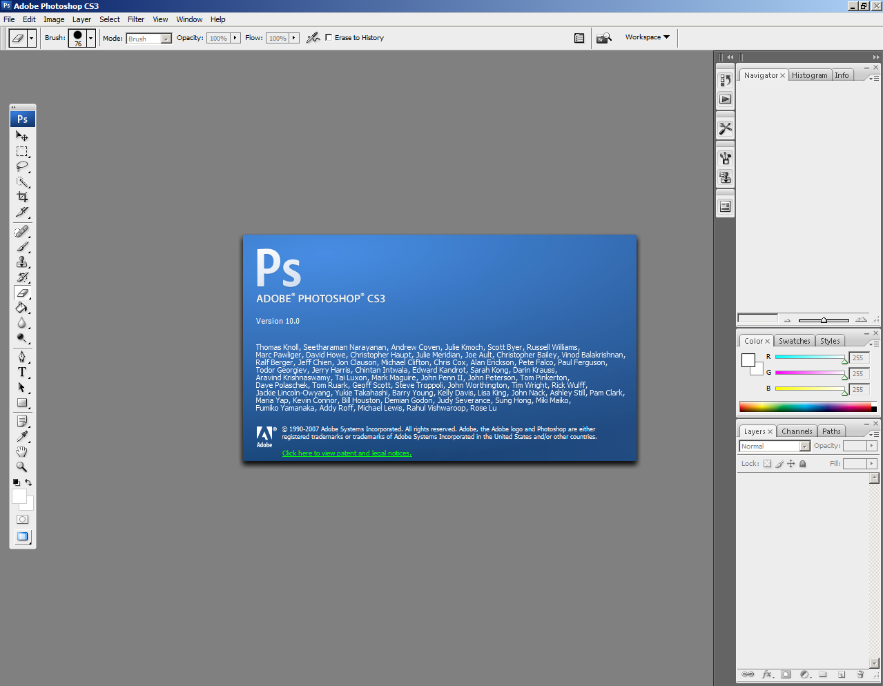Select the Zoom tool
The image size is (883, 686).
[x=22, y=467]
